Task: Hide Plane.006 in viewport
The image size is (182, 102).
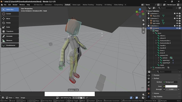Action: coord(177,16)
